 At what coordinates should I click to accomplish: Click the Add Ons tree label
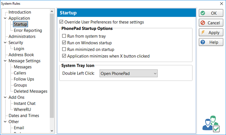point(16,97)
